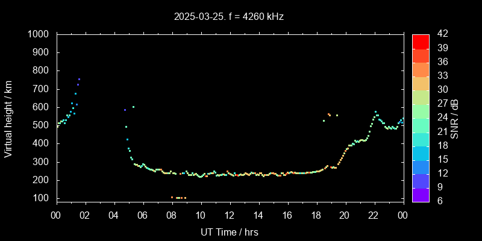Click the 12 tick label on time axis

[x=230, y=215]
